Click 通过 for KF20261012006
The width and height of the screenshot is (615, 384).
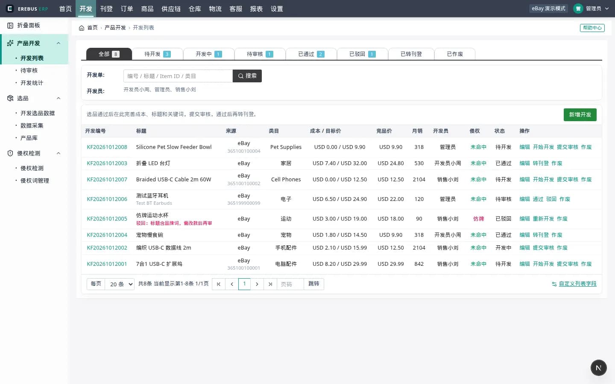coord(538,199)
